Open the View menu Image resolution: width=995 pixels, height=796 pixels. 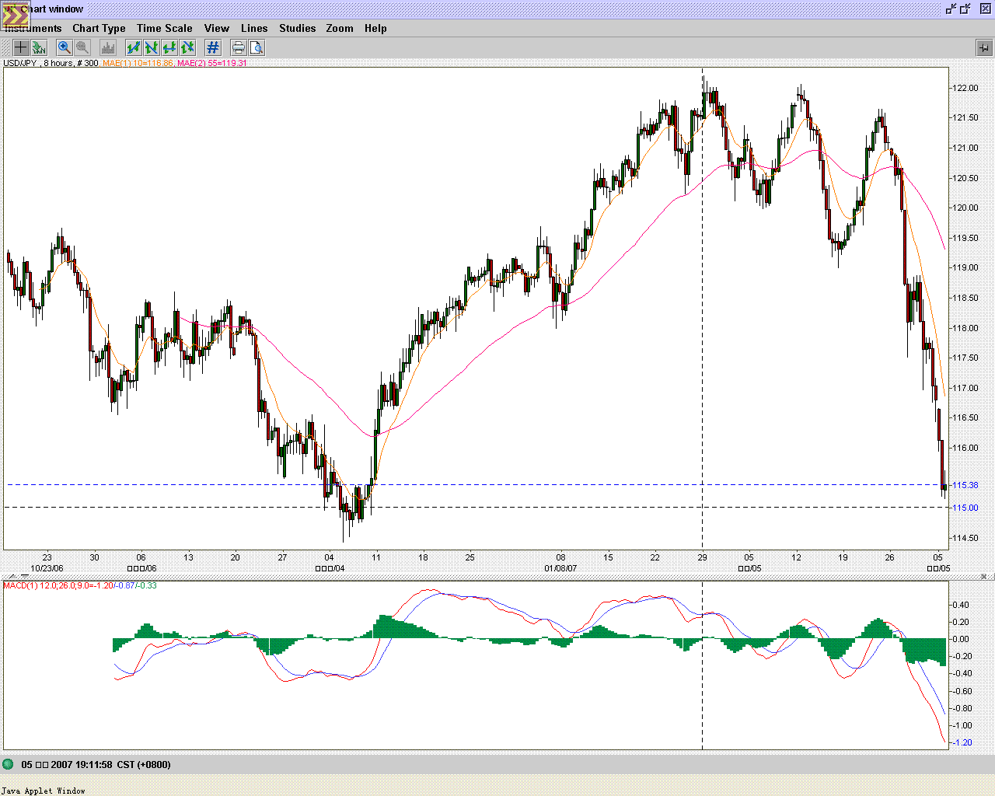click(217, 28)
